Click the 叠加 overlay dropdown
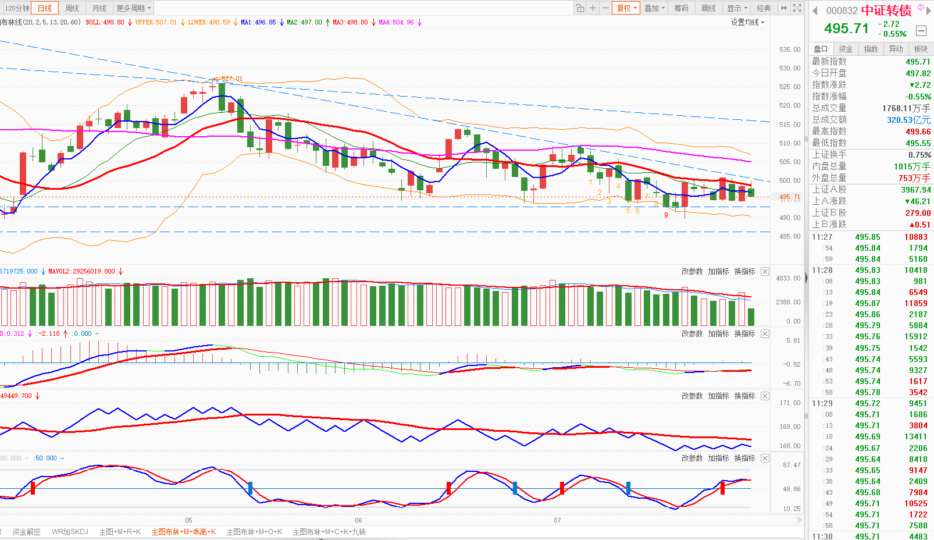This screenshot has width=934, height=540. point(654,8)
